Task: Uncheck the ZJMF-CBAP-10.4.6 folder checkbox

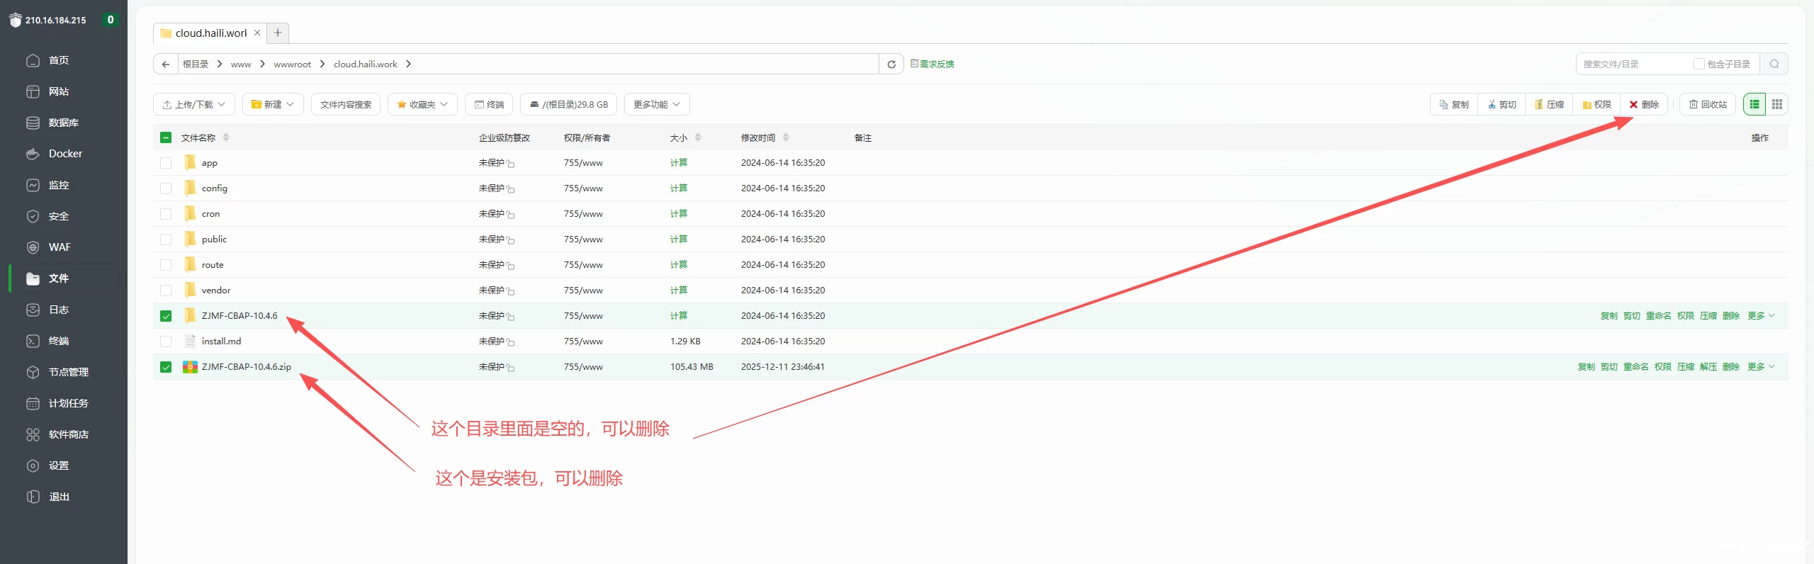Action: point(166,316)
